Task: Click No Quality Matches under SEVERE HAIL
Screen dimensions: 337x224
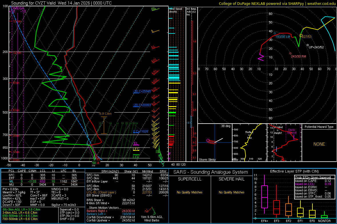Action: pyautogui.click(x=231, y=192)
